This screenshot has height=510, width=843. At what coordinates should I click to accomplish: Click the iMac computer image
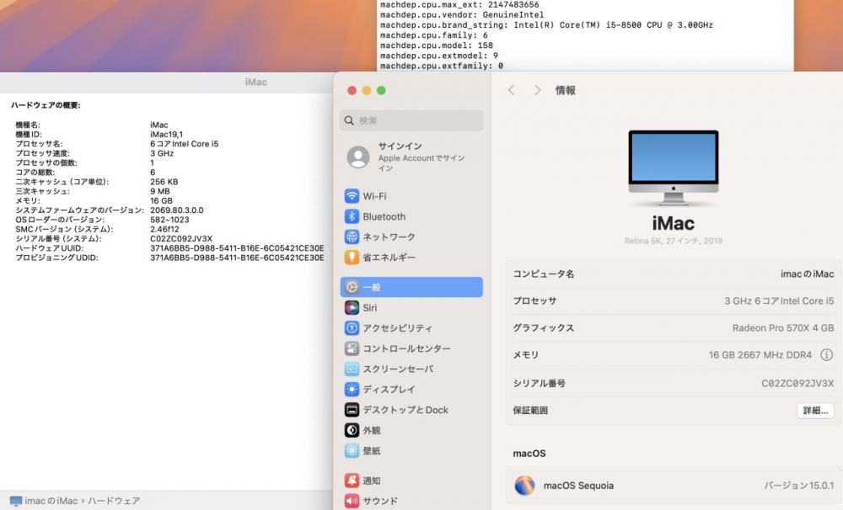[x=673, y=167]
